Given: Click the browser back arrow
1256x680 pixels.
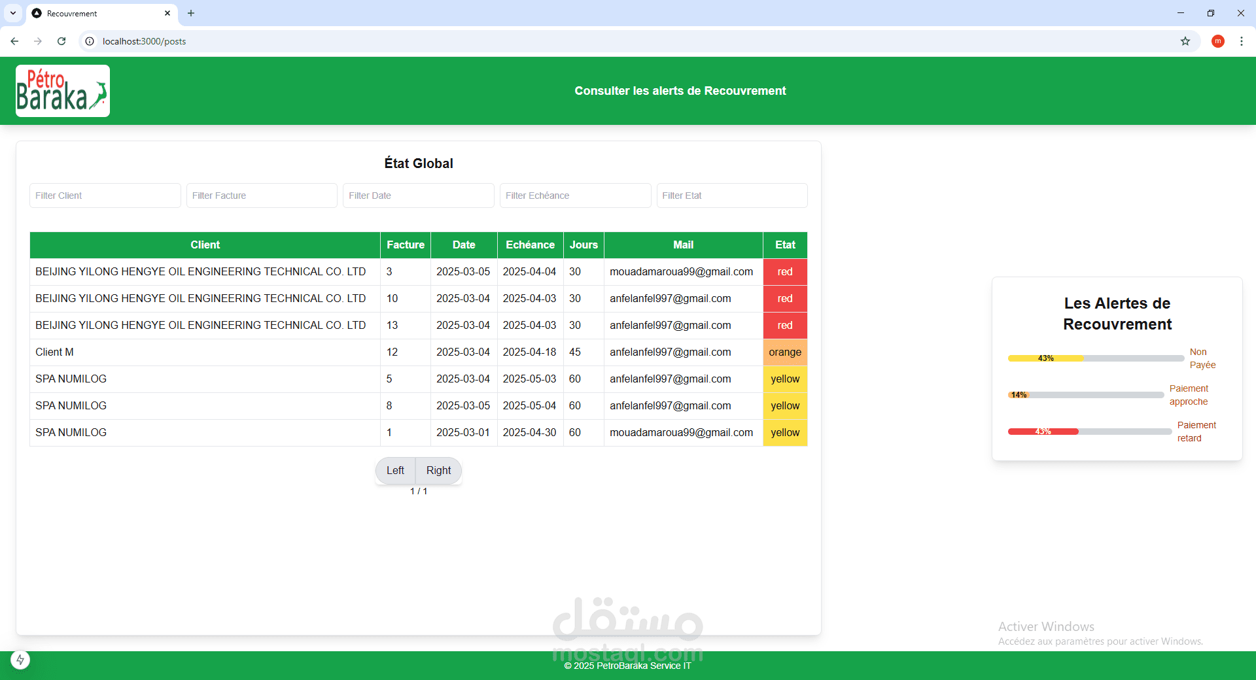Looking at the screenshot, I should [14, 41].
